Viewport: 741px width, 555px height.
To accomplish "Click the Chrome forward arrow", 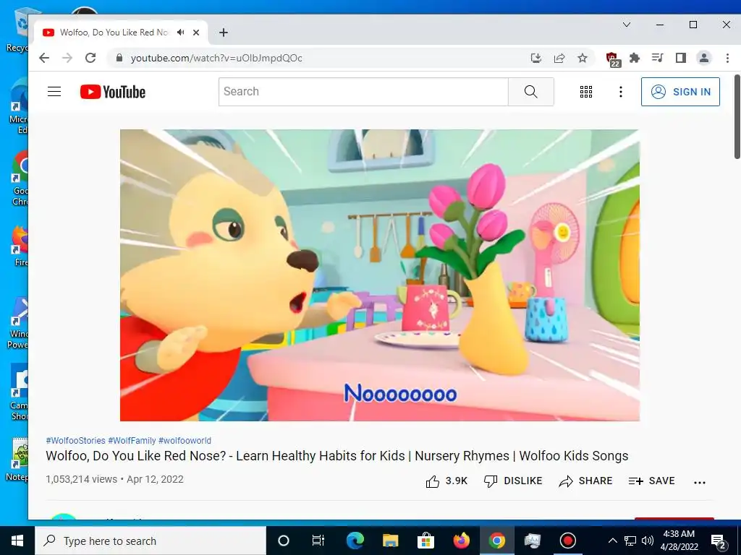I will pos(67,58).
